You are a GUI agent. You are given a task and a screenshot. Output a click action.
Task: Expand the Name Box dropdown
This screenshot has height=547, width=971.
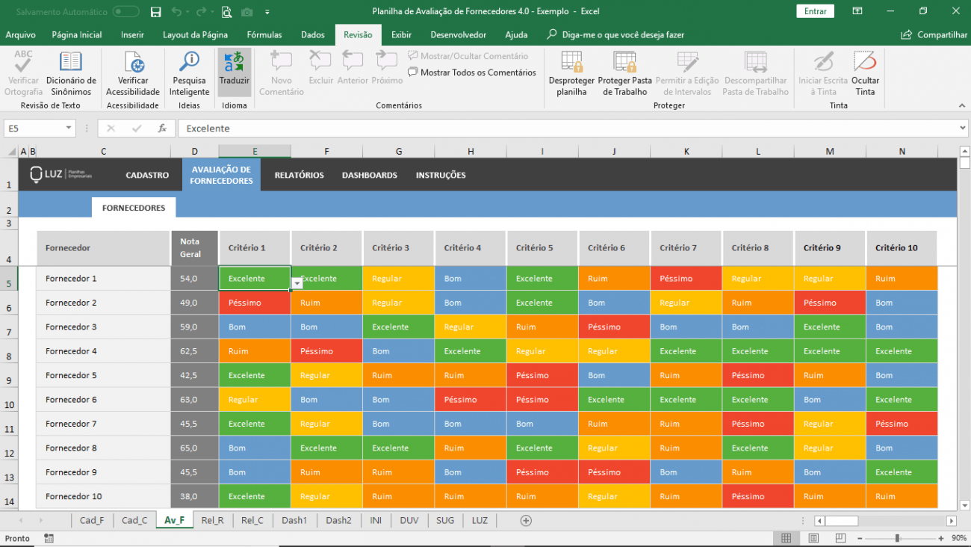coord(69,129)
